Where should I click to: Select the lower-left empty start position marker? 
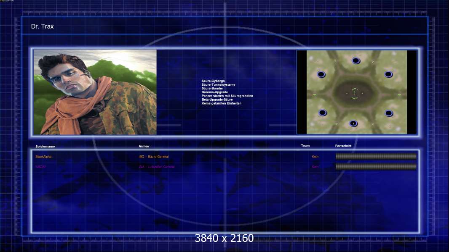tap(323, 113)
